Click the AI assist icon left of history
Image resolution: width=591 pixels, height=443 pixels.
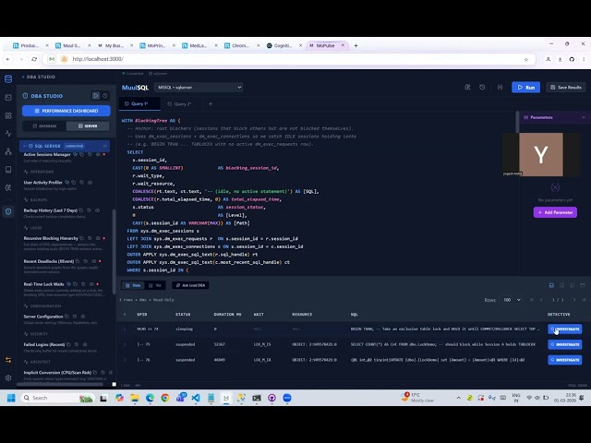467,87
